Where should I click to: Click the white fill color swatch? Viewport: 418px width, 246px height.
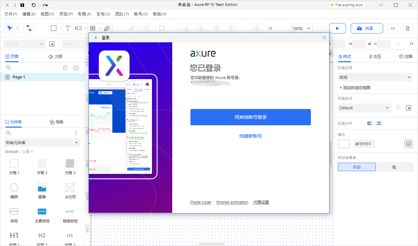(x=344, y=143)
